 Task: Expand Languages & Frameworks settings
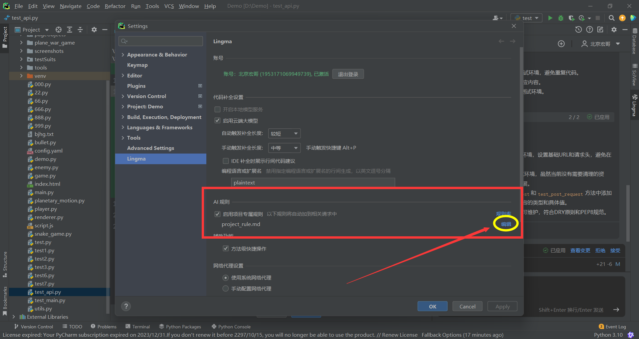point(123,127)
